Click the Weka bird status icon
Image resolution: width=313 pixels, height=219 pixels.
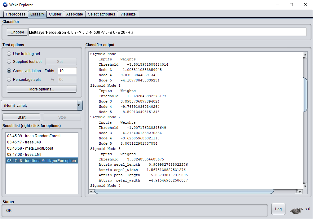pyautogui.click(x=296, y=210)
